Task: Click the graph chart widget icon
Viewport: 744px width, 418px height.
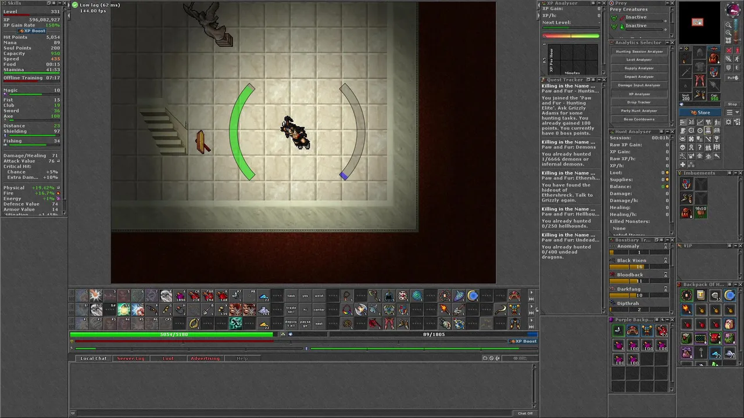Action: (700, 122)
